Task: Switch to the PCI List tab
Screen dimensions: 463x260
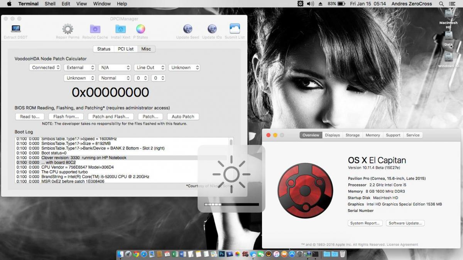Action: (126, 49)
